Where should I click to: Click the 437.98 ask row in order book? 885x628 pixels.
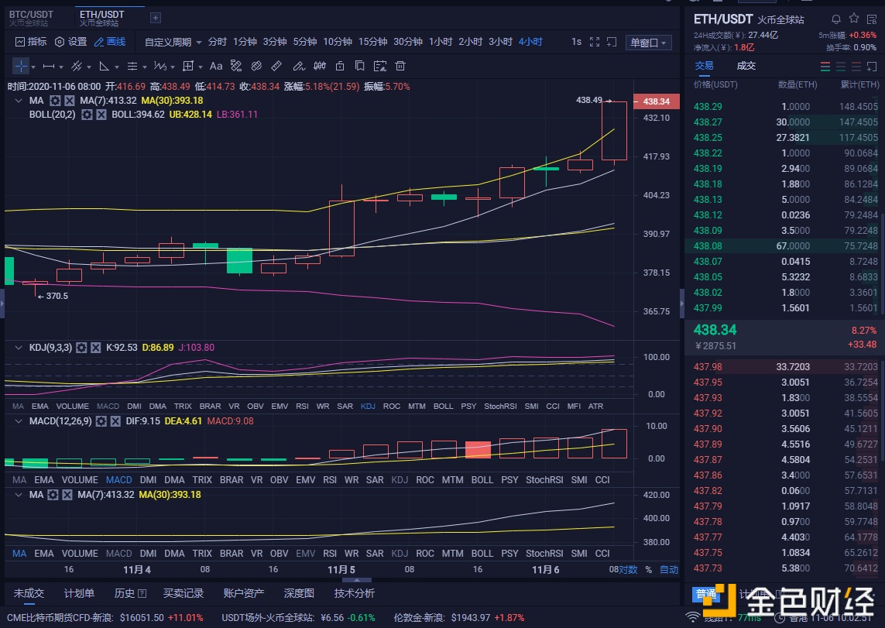pyautogui.click(x=784, y=367)
